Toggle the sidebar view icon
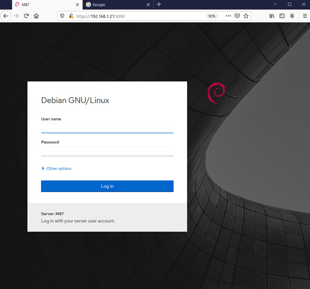The height and width of the screenshot is (289, 310). [282, 16]
